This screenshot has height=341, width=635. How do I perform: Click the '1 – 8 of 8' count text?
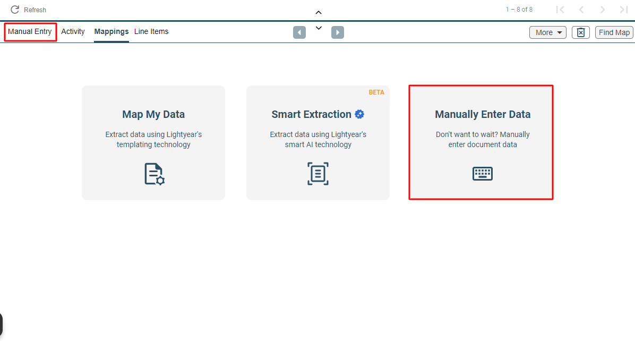[519, 10]
